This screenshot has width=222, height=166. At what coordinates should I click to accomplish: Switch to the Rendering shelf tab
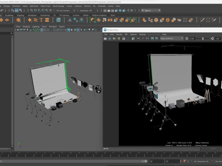click(x=45, y=15)
